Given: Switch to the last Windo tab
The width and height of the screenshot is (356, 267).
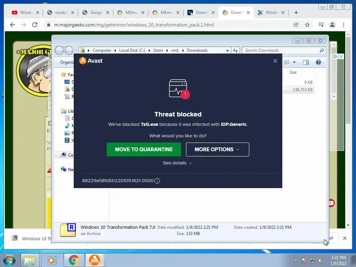Looking at the screenshot, I should click(271, 13).
